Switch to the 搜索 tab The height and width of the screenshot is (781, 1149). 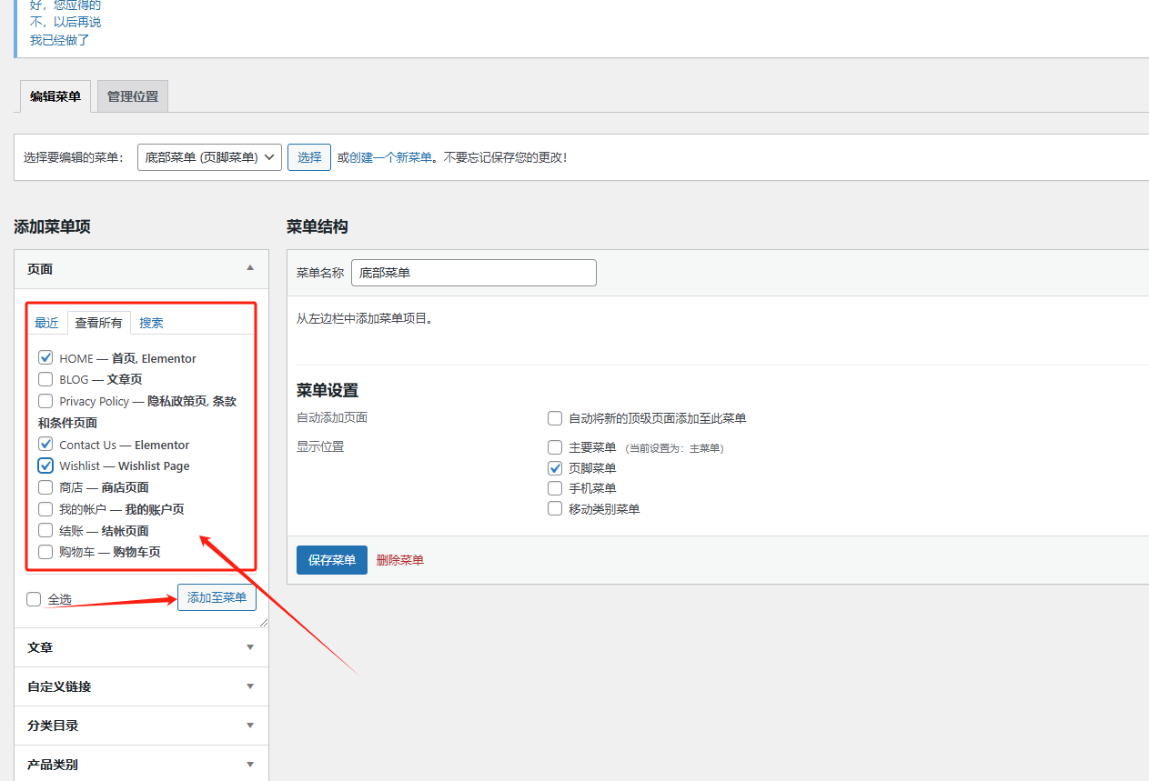[151, 322]
